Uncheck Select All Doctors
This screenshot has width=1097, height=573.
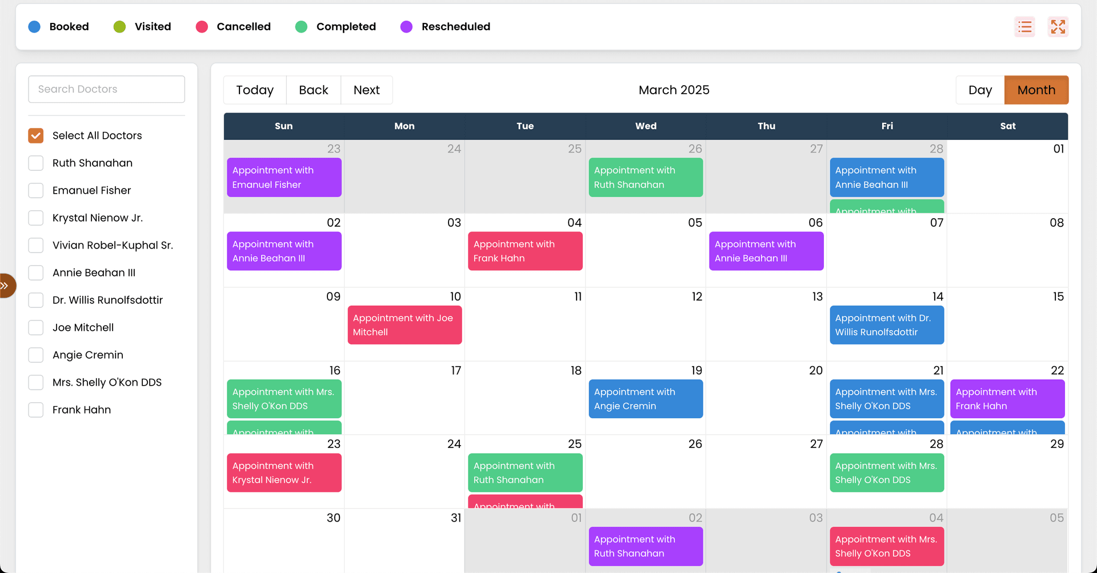35,135
